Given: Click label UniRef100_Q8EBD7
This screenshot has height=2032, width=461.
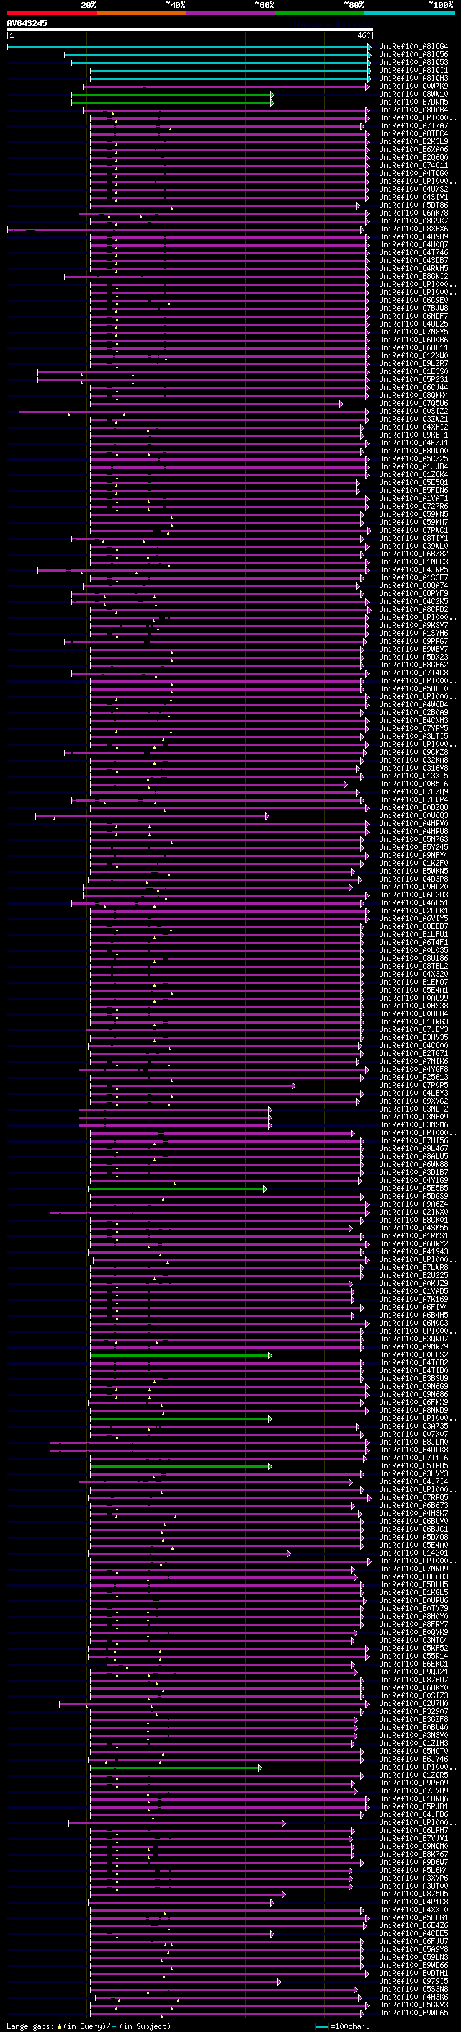Looking at the screenshot, I should 413,926.
